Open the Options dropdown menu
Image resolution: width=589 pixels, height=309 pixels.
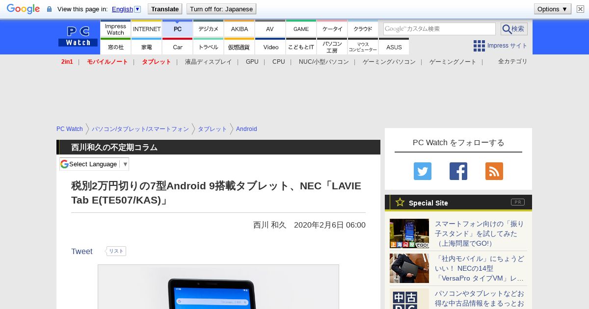(x=553, y=9)
